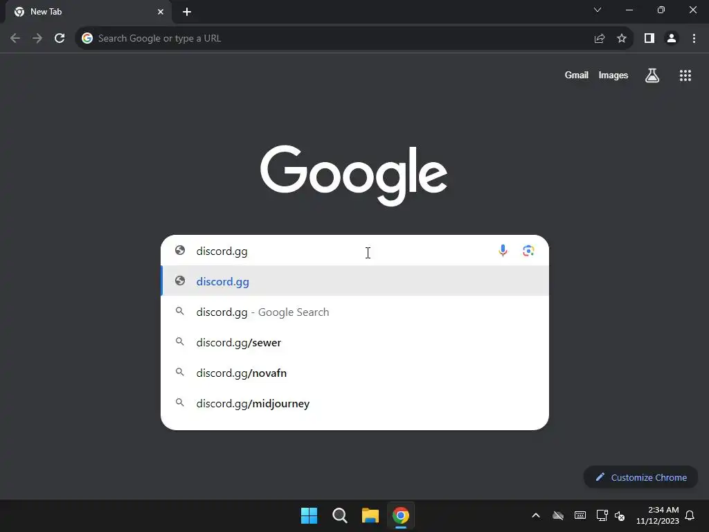Open the Windows Start menu
709x532 pixels.
point(309,515)
